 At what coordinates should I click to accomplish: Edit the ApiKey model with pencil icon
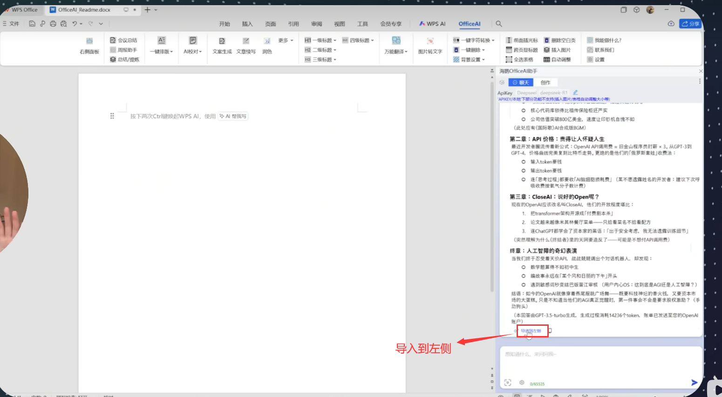[x=575, y=93]
